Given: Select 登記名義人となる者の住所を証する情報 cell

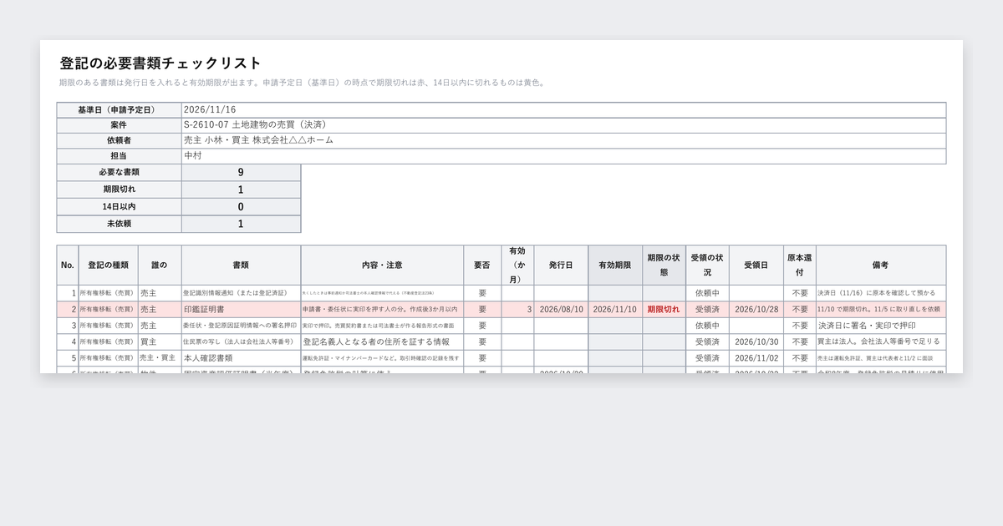Looking at the screenshot, I should (x=382, y=341).
